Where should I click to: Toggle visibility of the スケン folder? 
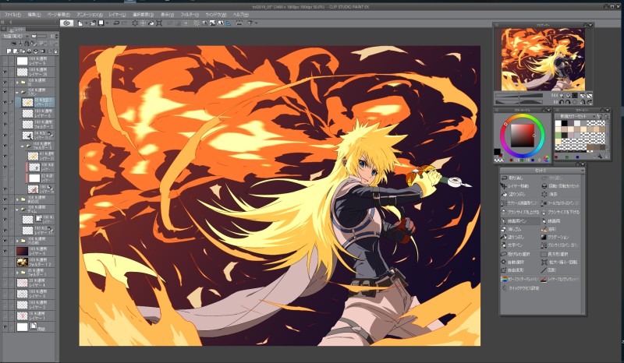[5, 92]
